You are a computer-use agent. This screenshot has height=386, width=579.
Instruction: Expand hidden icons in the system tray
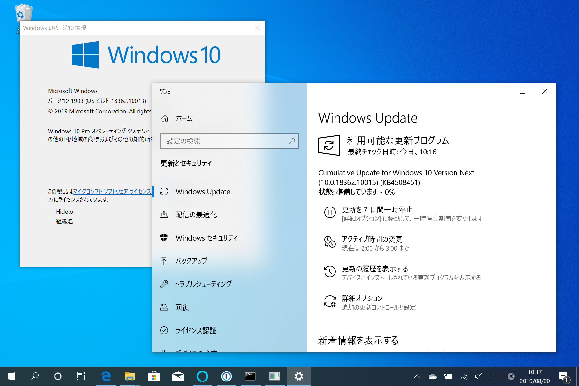click(x=417, y=376)
